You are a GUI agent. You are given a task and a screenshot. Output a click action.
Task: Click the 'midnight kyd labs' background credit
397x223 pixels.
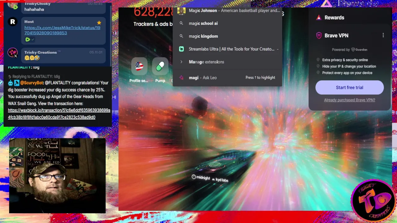[x=210, y=178]
